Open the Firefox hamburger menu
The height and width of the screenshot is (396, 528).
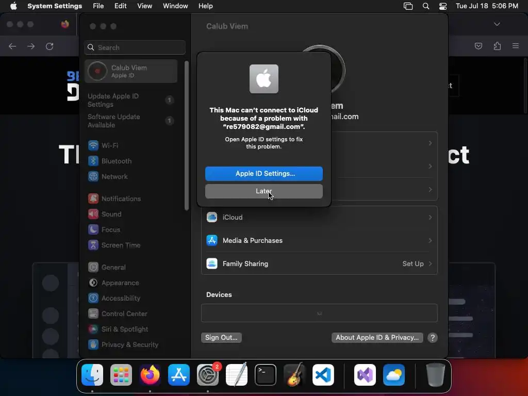tap(516, 46)
